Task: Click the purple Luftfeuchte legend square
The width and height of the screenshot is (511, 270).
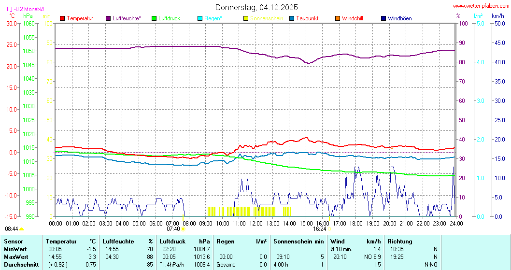Action: tap(108, 18)
